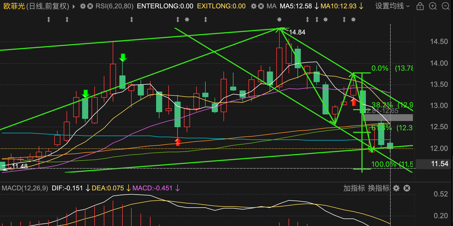453x226 pixels.
Task: Remove the MA indicator with its X icon
Action: pyautogui.click(x=261, y=6)
